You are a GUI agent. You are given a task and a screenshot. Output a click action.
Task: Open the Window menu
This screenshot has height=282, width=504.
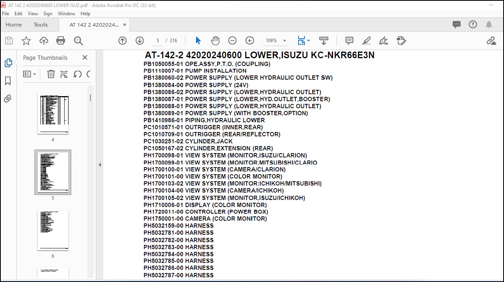click(x=67, y=14)
